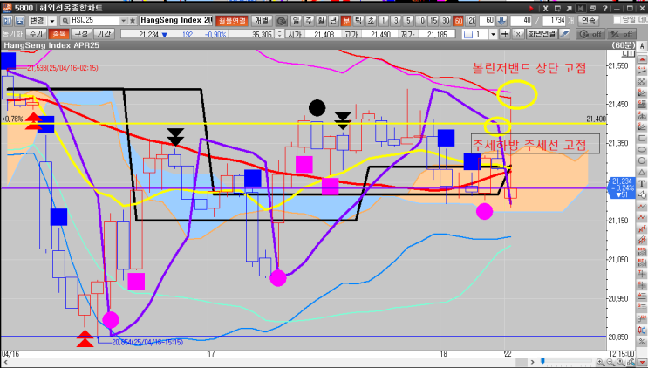Click the 화면연결 button
The image size is (648, 368).
point(542,34)
